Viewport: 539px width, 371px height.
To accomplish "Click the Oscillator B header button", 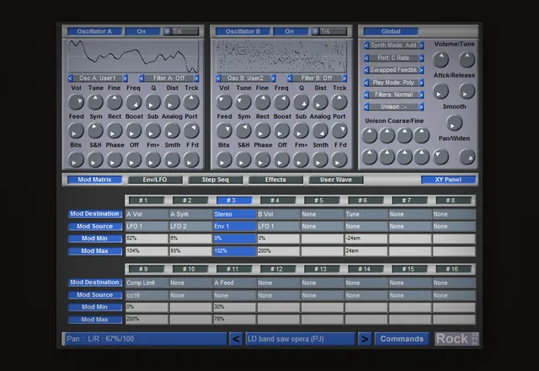I will click(243, 31).
